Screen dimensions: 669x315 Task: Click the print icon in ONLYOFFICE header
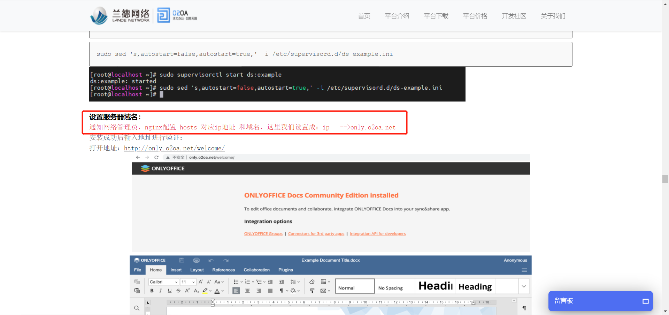197,260
